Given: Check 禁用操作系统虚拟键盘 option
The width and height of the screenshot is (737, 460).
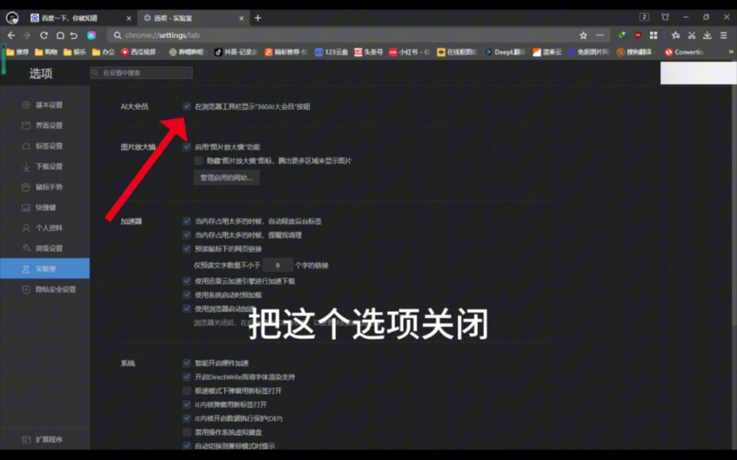Looking at the screenshot, I should point(187,432).
